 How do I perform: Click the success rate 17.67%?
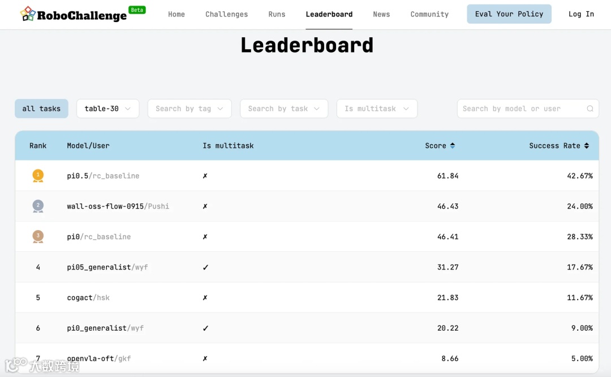point(580,267)
